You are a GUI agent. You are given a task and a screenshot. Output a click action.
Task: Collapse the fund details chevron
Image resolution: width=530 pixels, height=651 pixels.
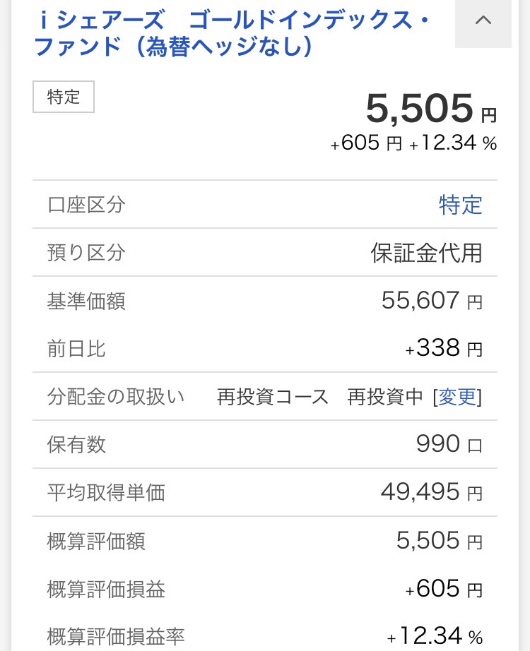(483, 21)
